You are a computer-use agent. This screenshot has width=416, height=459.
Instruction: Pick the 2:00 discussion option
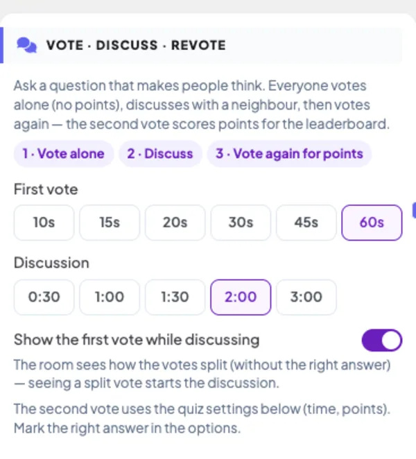pyautogui.click(x=241, y=297)
